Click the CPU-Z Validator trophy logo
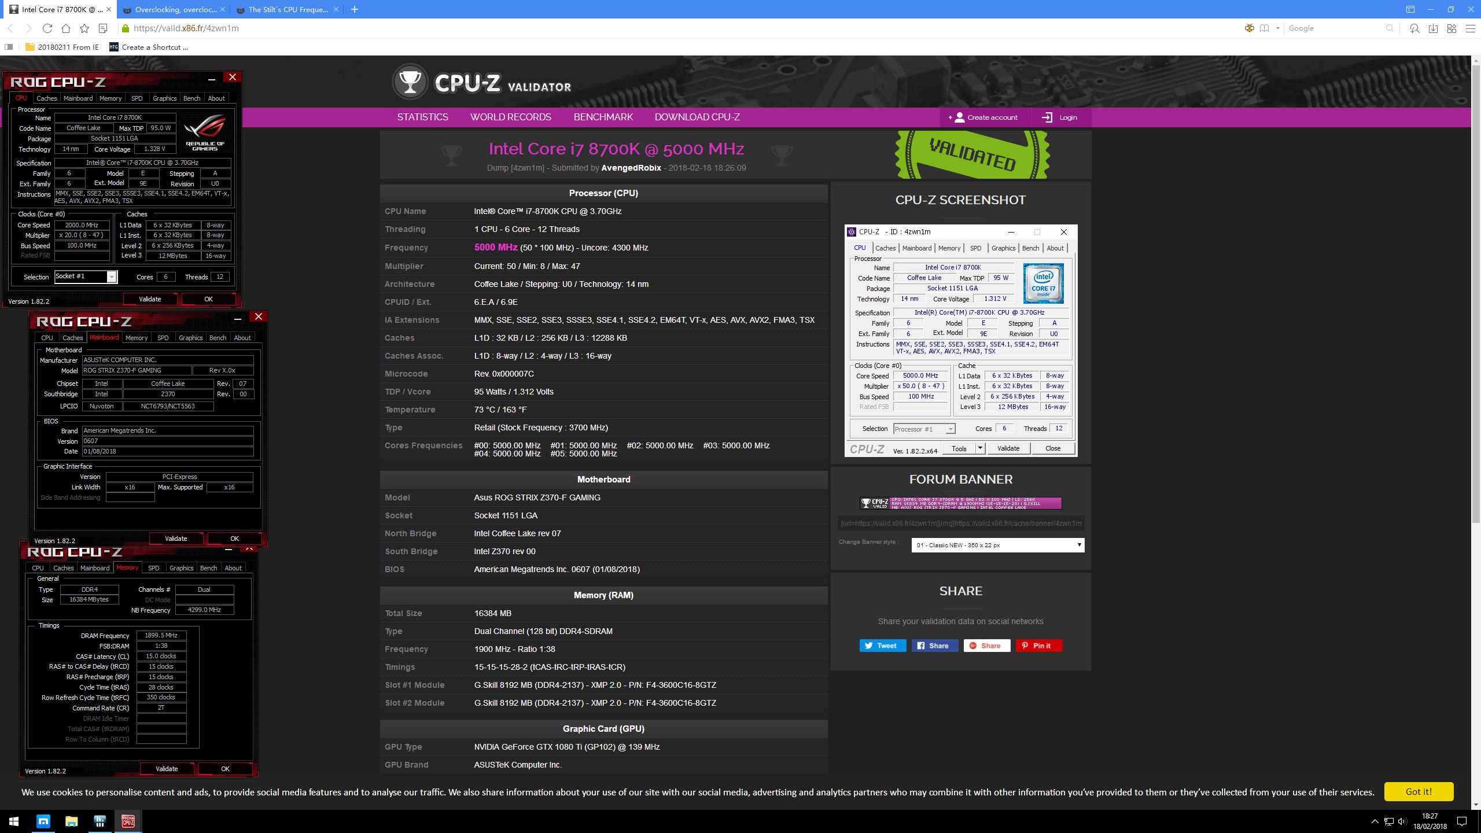 (410, 83)
